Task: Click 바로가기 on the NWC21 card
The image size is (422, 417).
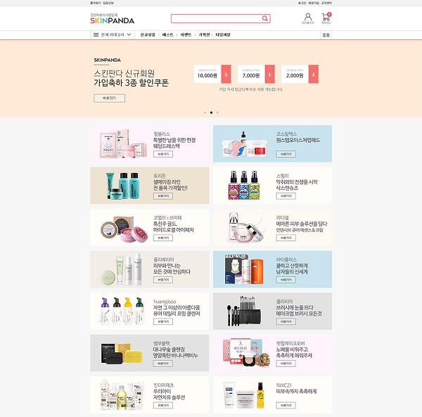Action: (286, 406)
